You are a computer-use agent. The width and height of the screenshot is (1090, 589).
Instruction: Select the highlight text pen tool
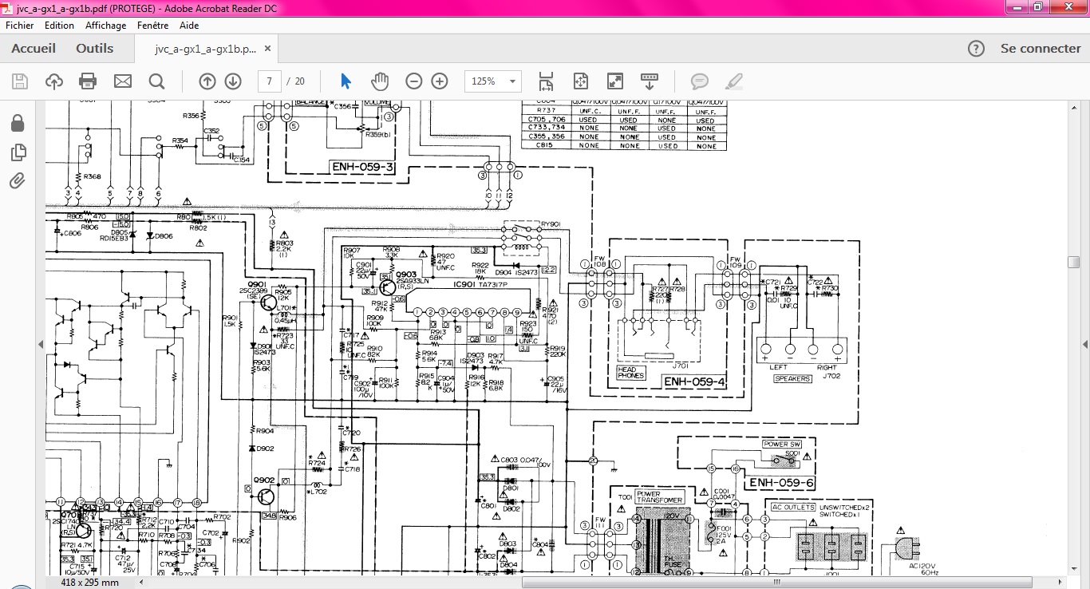click(x=734, y=81)
